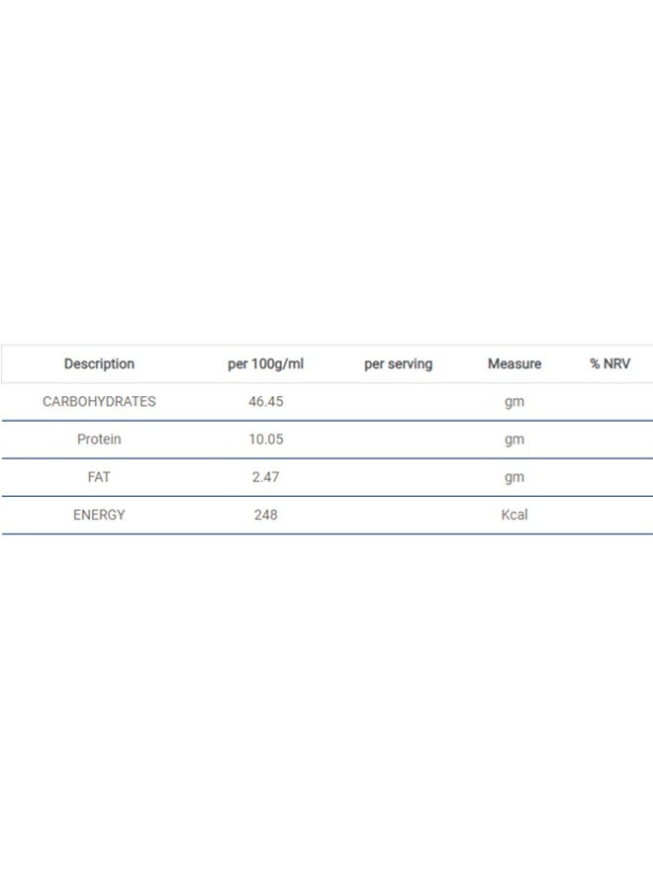Click the per 100g/ml column header
Screen dimensions: 653x891
pos(265,364)
